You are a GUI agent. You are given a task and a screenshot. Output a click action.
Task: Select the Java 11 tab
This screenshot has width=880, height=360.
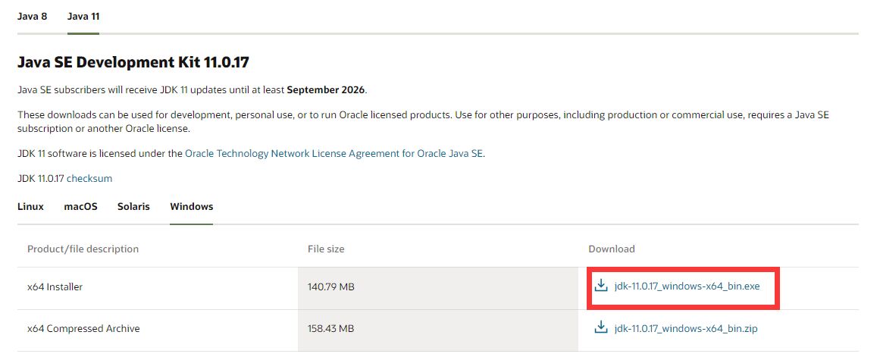coord(83,16)
